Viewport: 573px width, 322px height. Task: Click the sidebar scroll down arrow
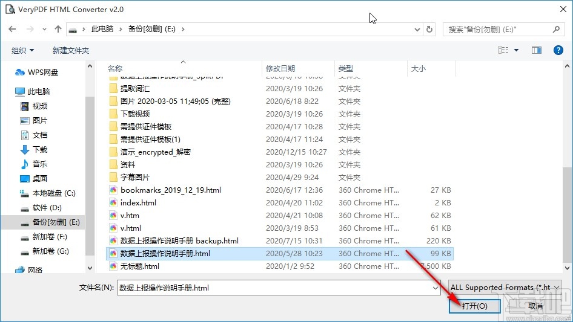90,268
